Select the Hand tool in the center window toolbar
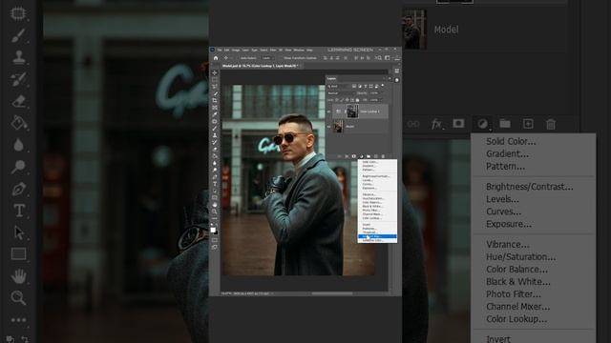Screen dimensions: 611x343 click(x=214, y=205)
